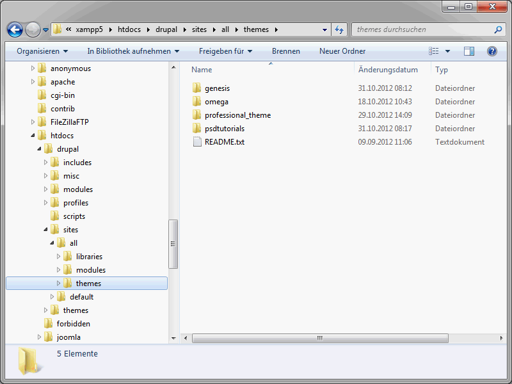The height and width of the screenshot is (384, 512).
Task: Select the professional_theme folder icon
Action: (196, 115)
